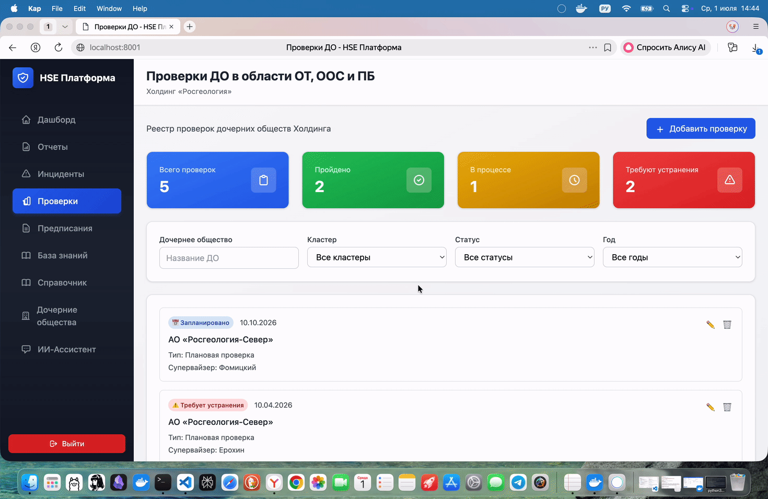Edit the Запланировано 10.10.2026 check with pencil icon
This screenshot has height=499, width=768.
tap(711, 325)
